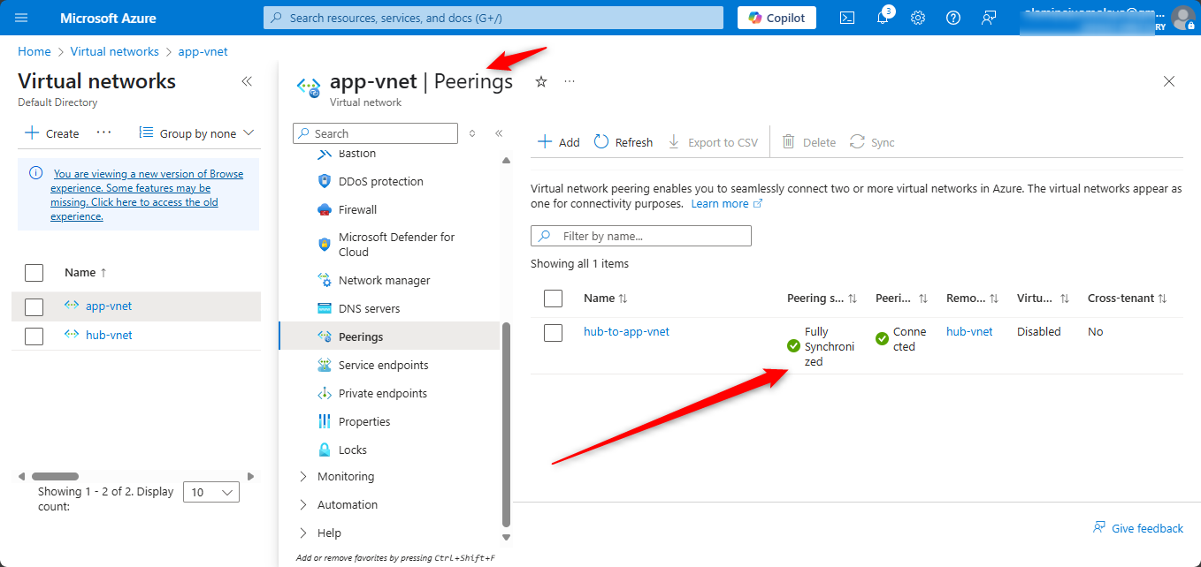1201x567 pixels.
Task: Open Cloud Shell from the top bar
Action: [x=847, y=18]
